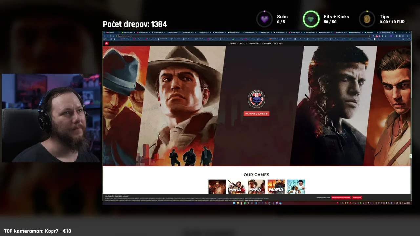Open the GAMES menu
Image resolution: width=420 pixels, height=236 pixels.
point(233,43)
